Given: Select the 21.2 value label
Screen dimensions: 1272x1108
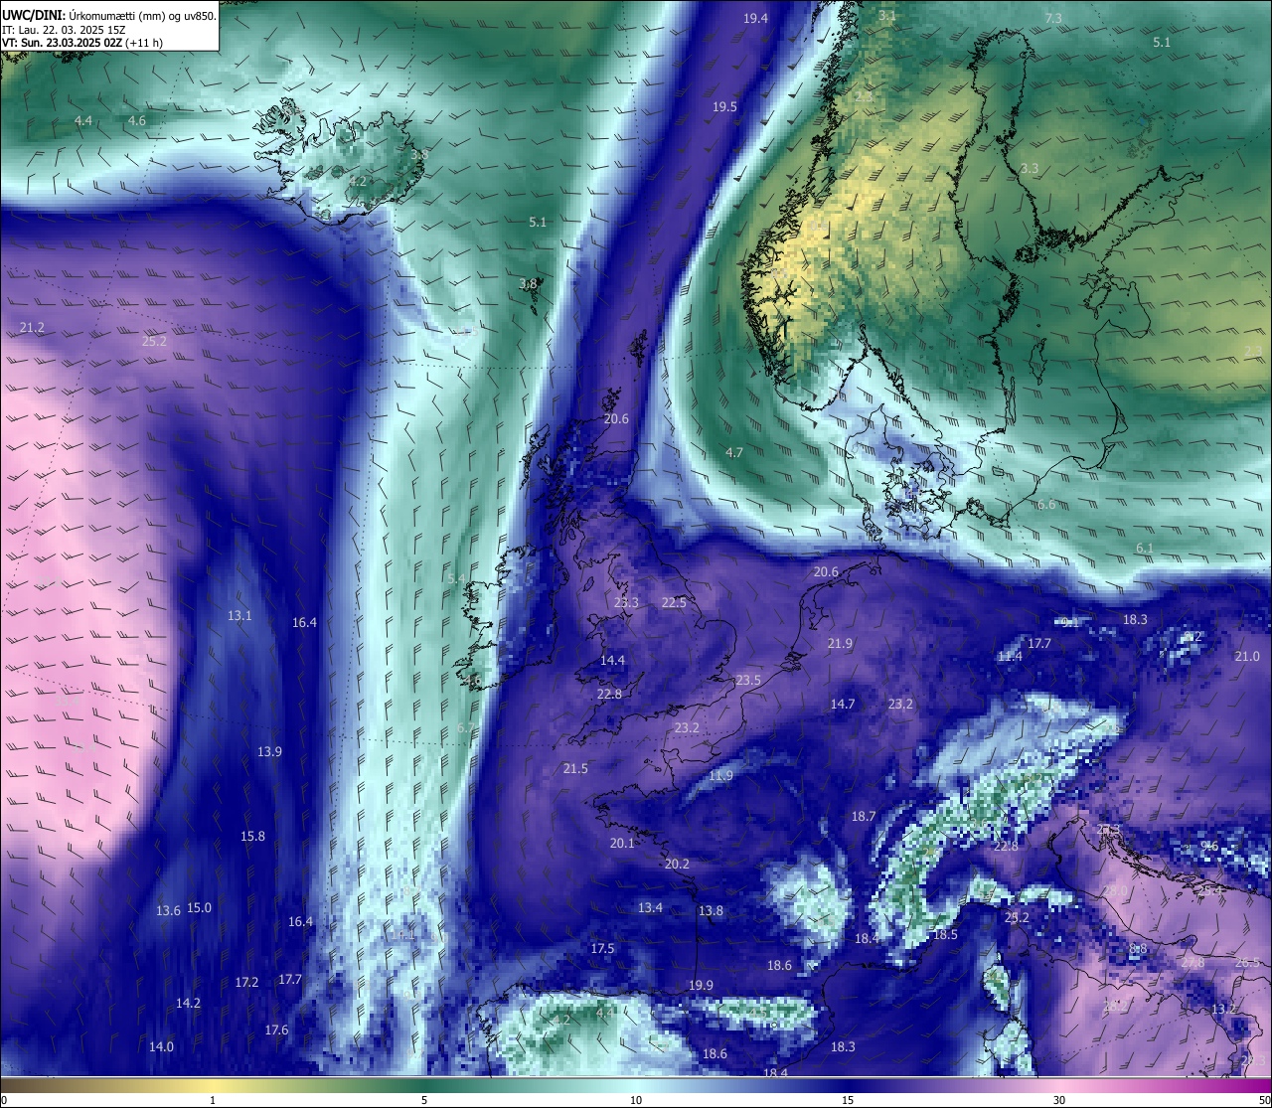Looking at the screenshot, I should [32, 328].
